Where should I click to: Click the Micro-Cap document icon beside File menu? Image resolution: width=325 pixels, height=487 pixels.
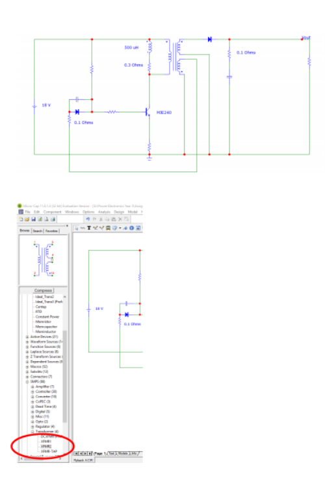click(21, 212)
